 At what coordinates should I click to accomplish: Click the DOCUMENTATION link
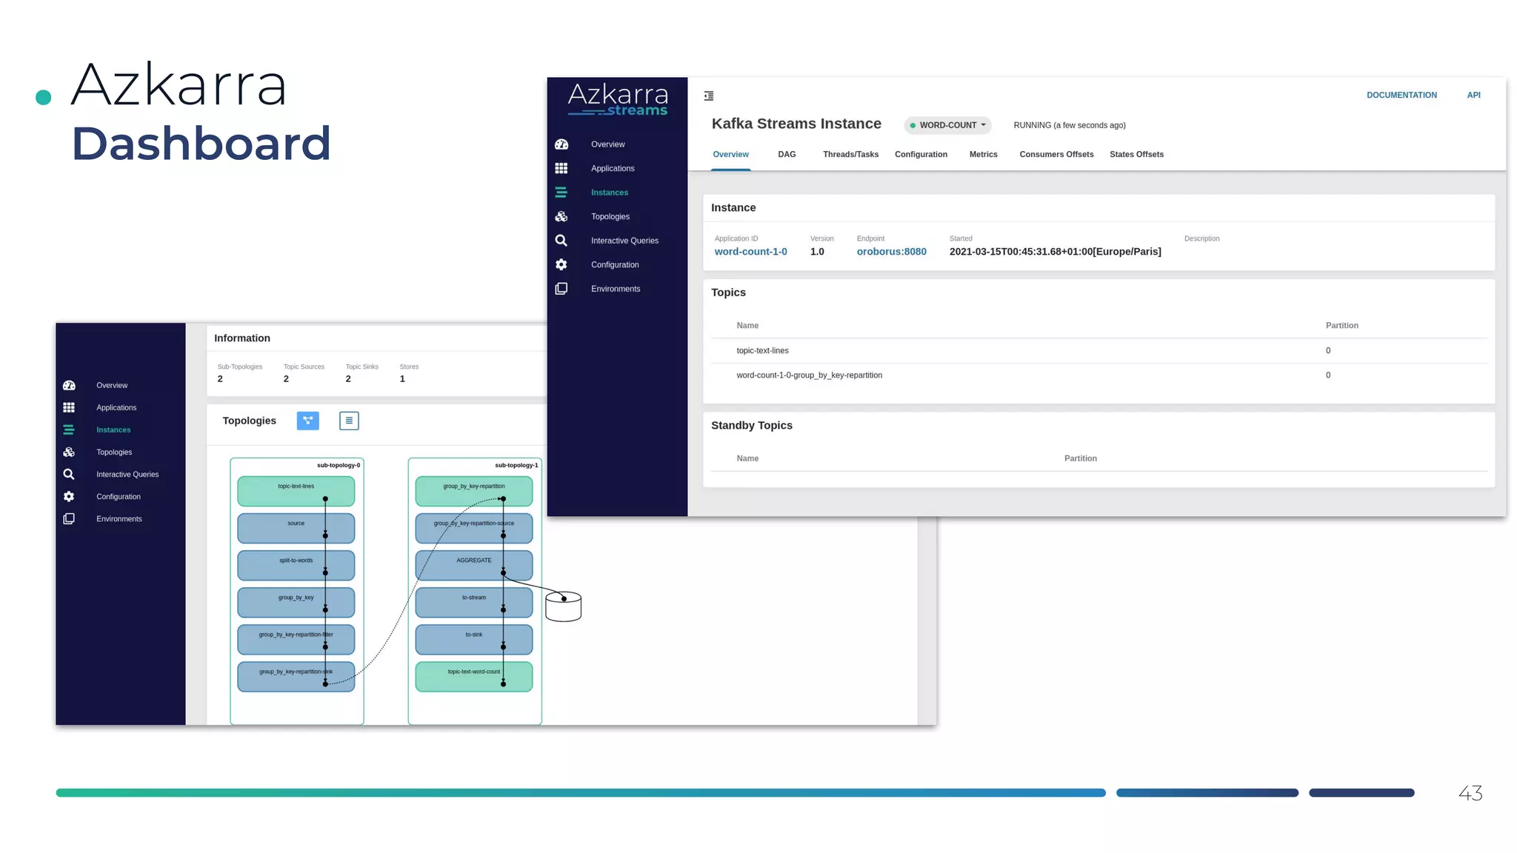(x=1401, y=95)
